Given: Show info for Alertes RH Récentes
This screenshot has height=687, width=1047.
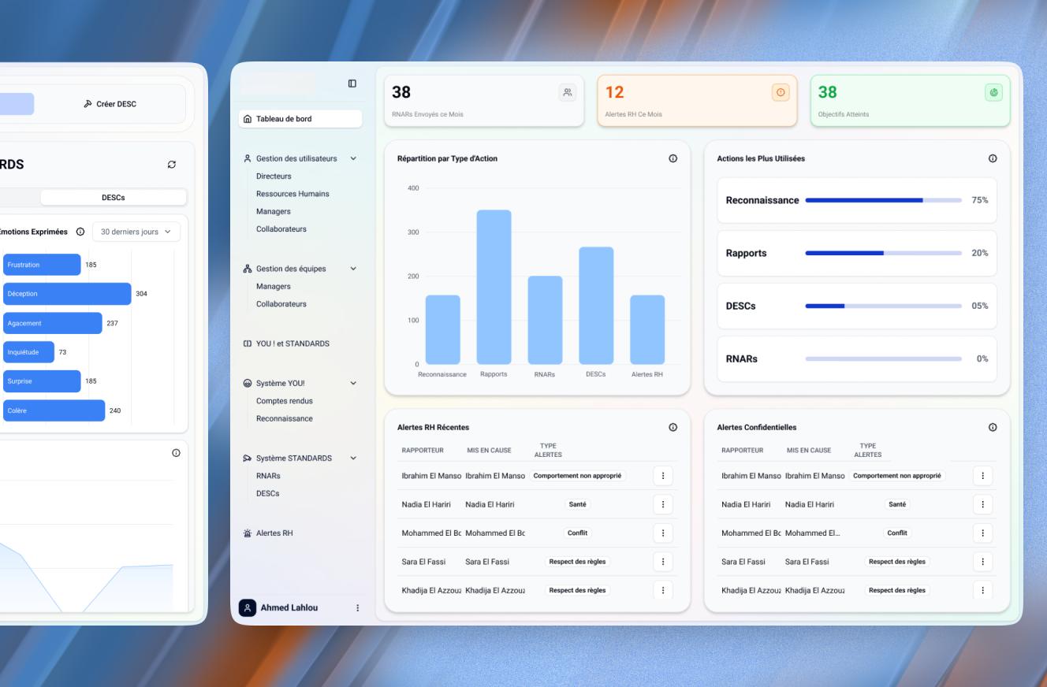Looking at the screenshot, I should (x=673, y=427).
